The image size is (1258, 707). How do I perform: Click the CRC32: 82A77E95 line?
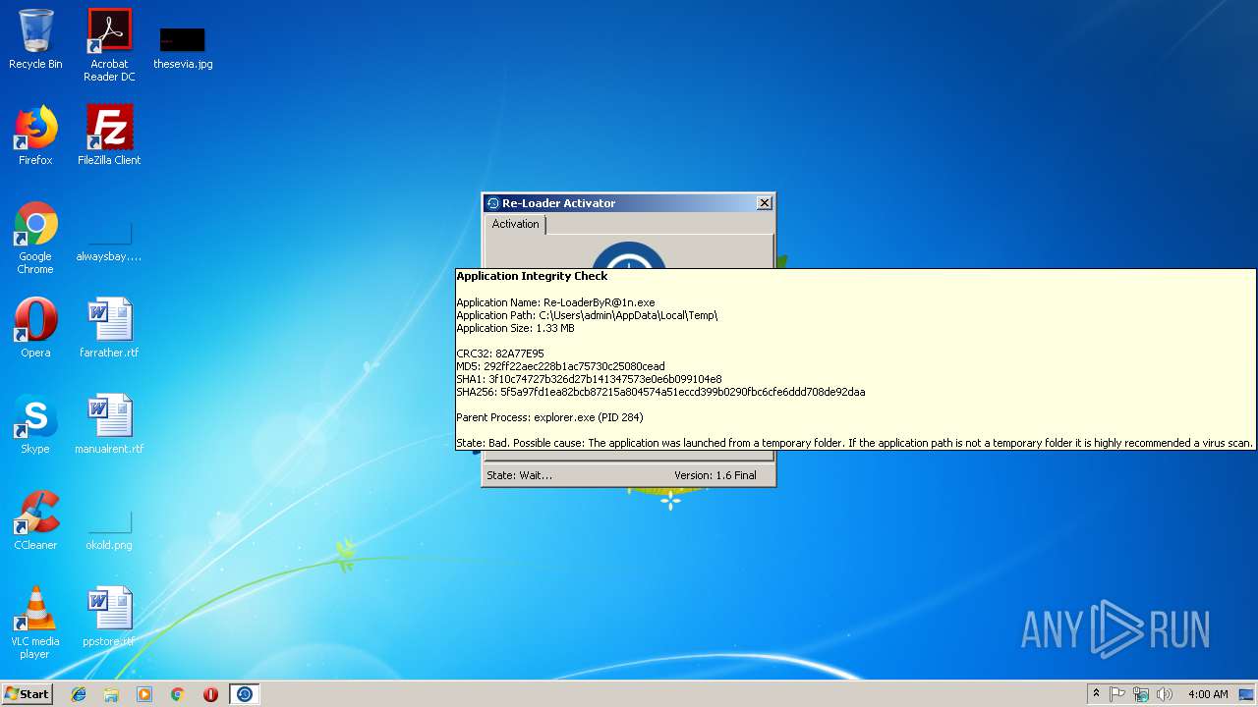tap(500, 353)
